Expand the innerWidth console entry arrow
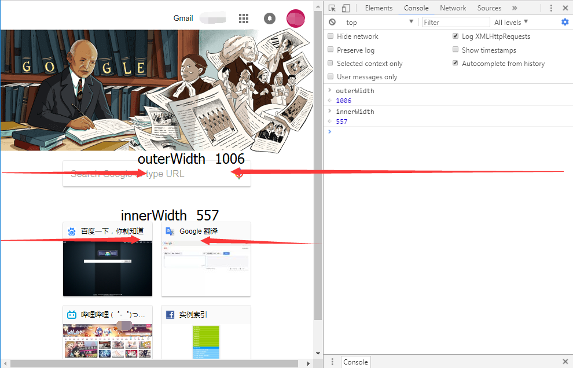 pos(330,111)
